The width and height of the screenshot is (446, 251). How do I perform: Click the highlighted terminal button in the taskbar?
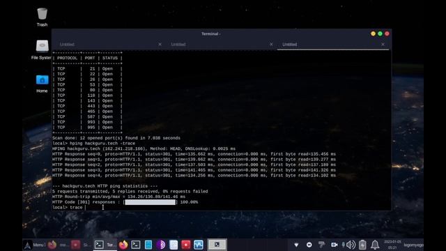217,245
